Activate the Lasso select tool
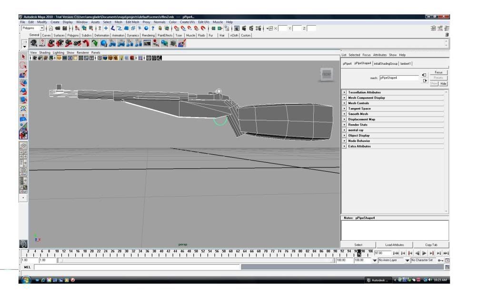The height and width of the screenshot is (306, 487). (23, 66)
